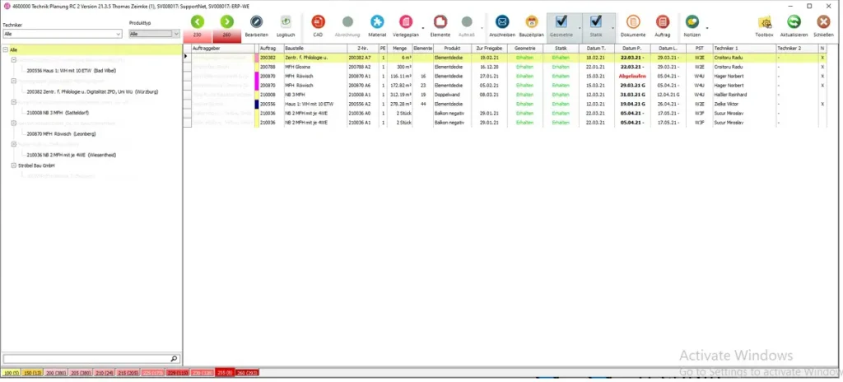The height and width of the screenshot is (382, 843).
Task: Toggle the Geometrie checkbox filter
Action: [561, 22]
